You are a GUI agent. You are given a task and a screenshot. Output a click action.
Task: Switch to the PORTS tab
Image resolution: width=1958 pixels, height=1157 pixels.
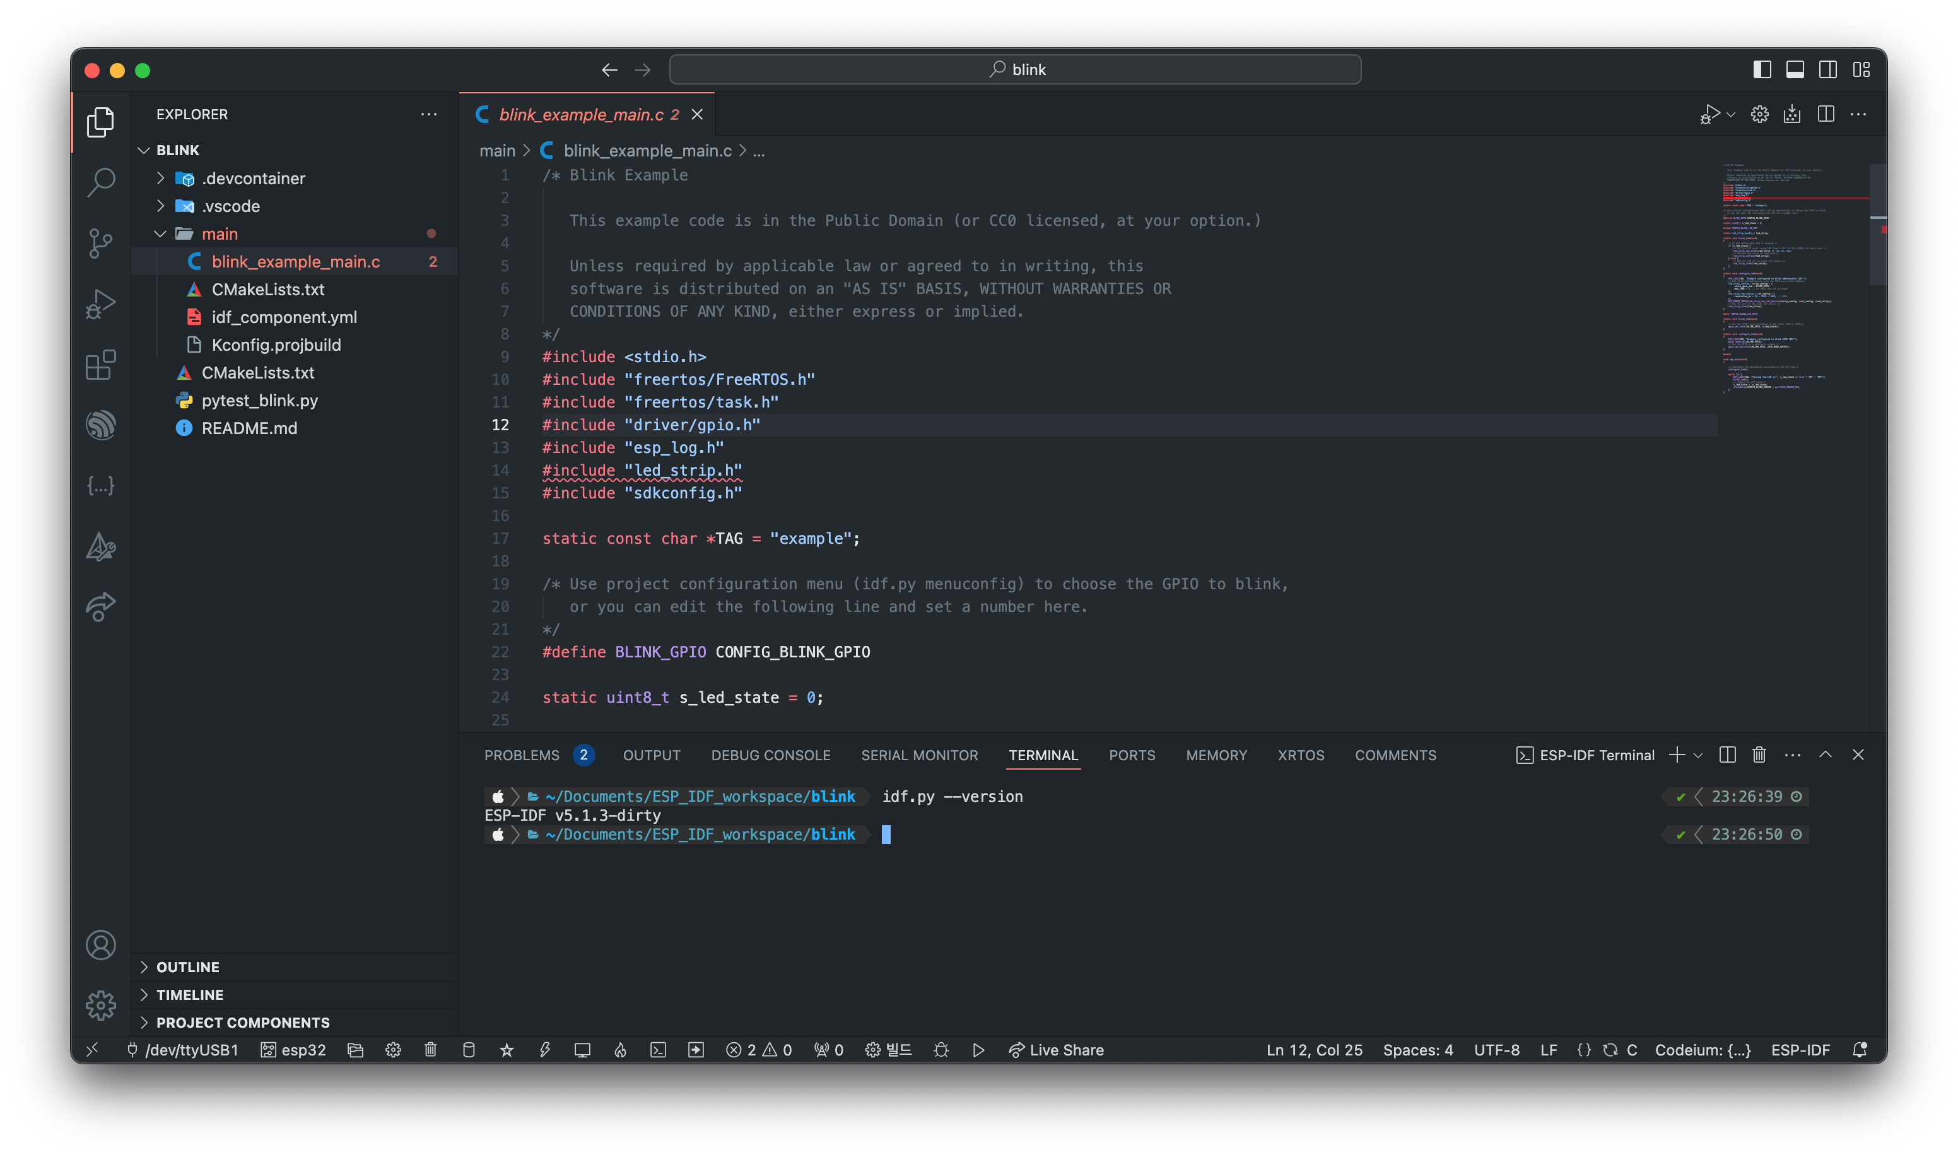pos(1132,756)
